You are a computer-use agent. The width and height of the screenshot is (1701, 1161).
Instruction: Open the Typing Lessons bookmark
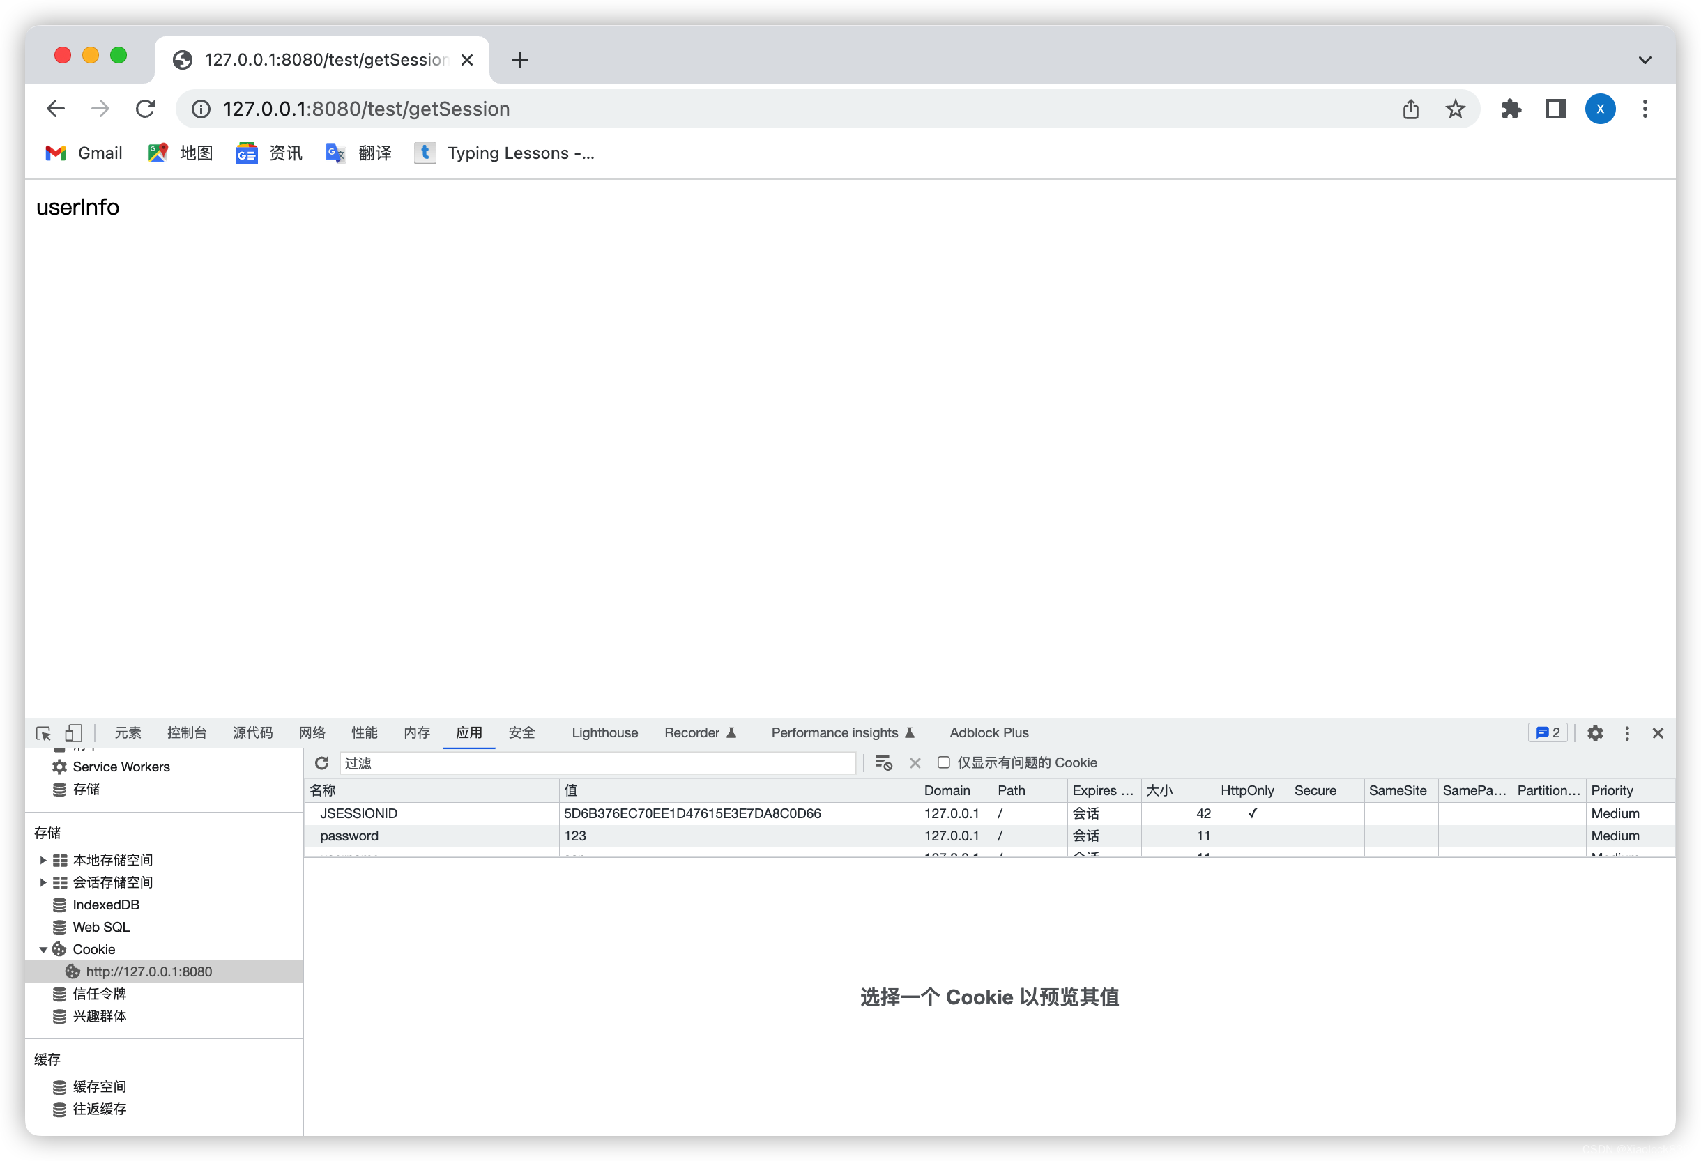(504, 153)
